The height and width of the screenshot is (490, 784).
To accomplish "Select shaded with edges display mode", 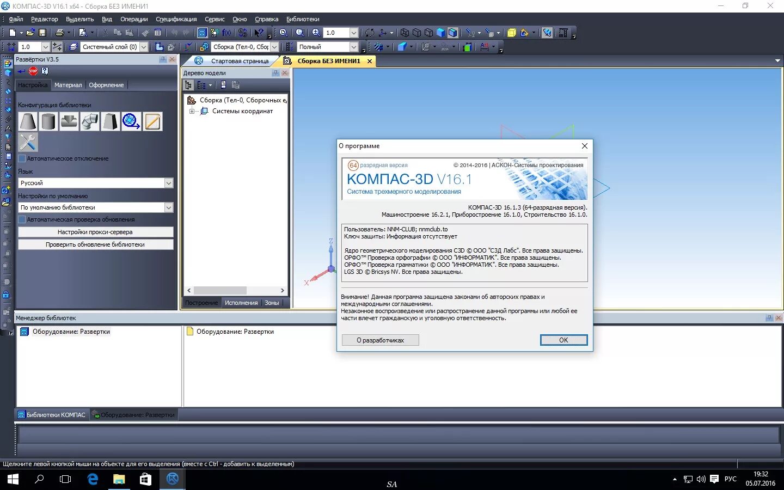I will point(453,33).
